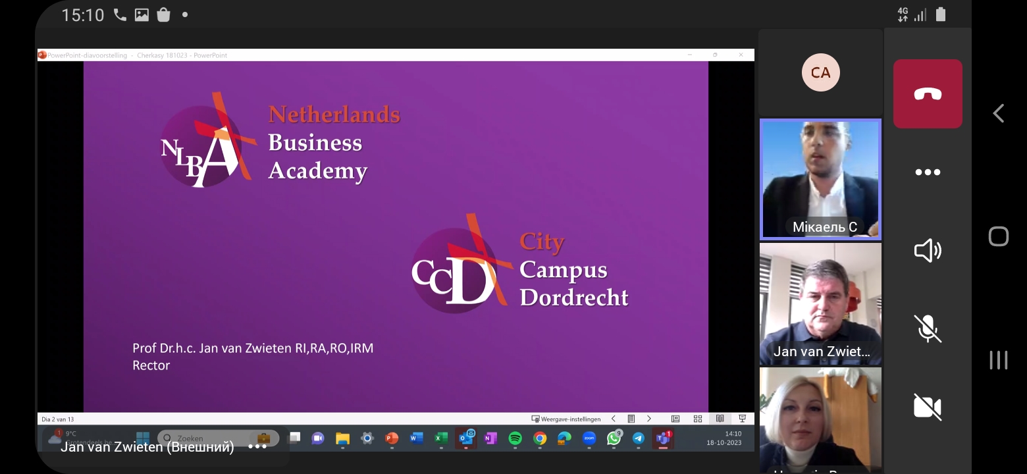
Task: Open Microsoft Teams icon with notification badge
Action: (663, 438)
